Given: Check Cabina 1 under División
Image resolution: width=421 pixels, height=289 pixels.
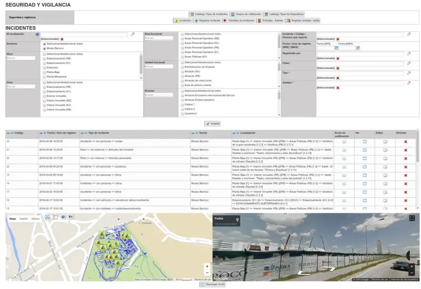Looking at the screenshot, I should (183, 105).
